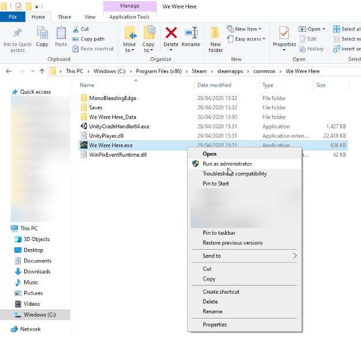361x337 pixels.
Task: Select the MonoBleedingEdge folder
Action: point(113,98)
